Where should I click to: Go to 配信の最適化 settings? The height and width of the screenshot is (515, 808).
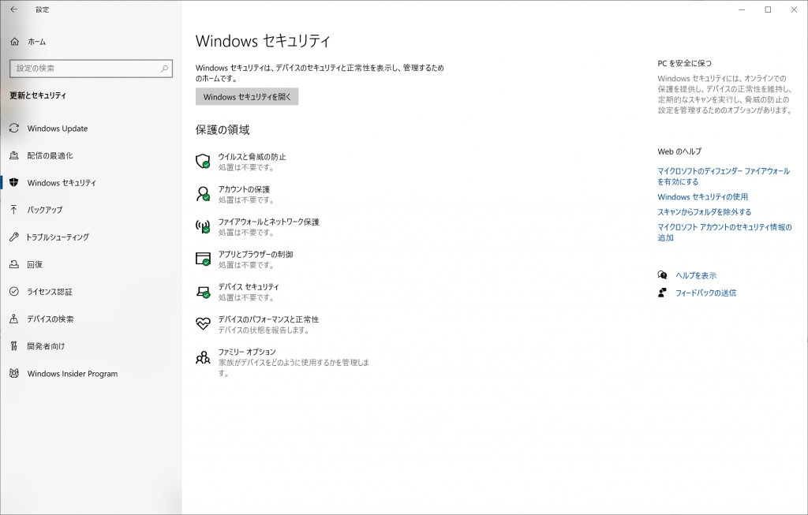coord(50,155)
